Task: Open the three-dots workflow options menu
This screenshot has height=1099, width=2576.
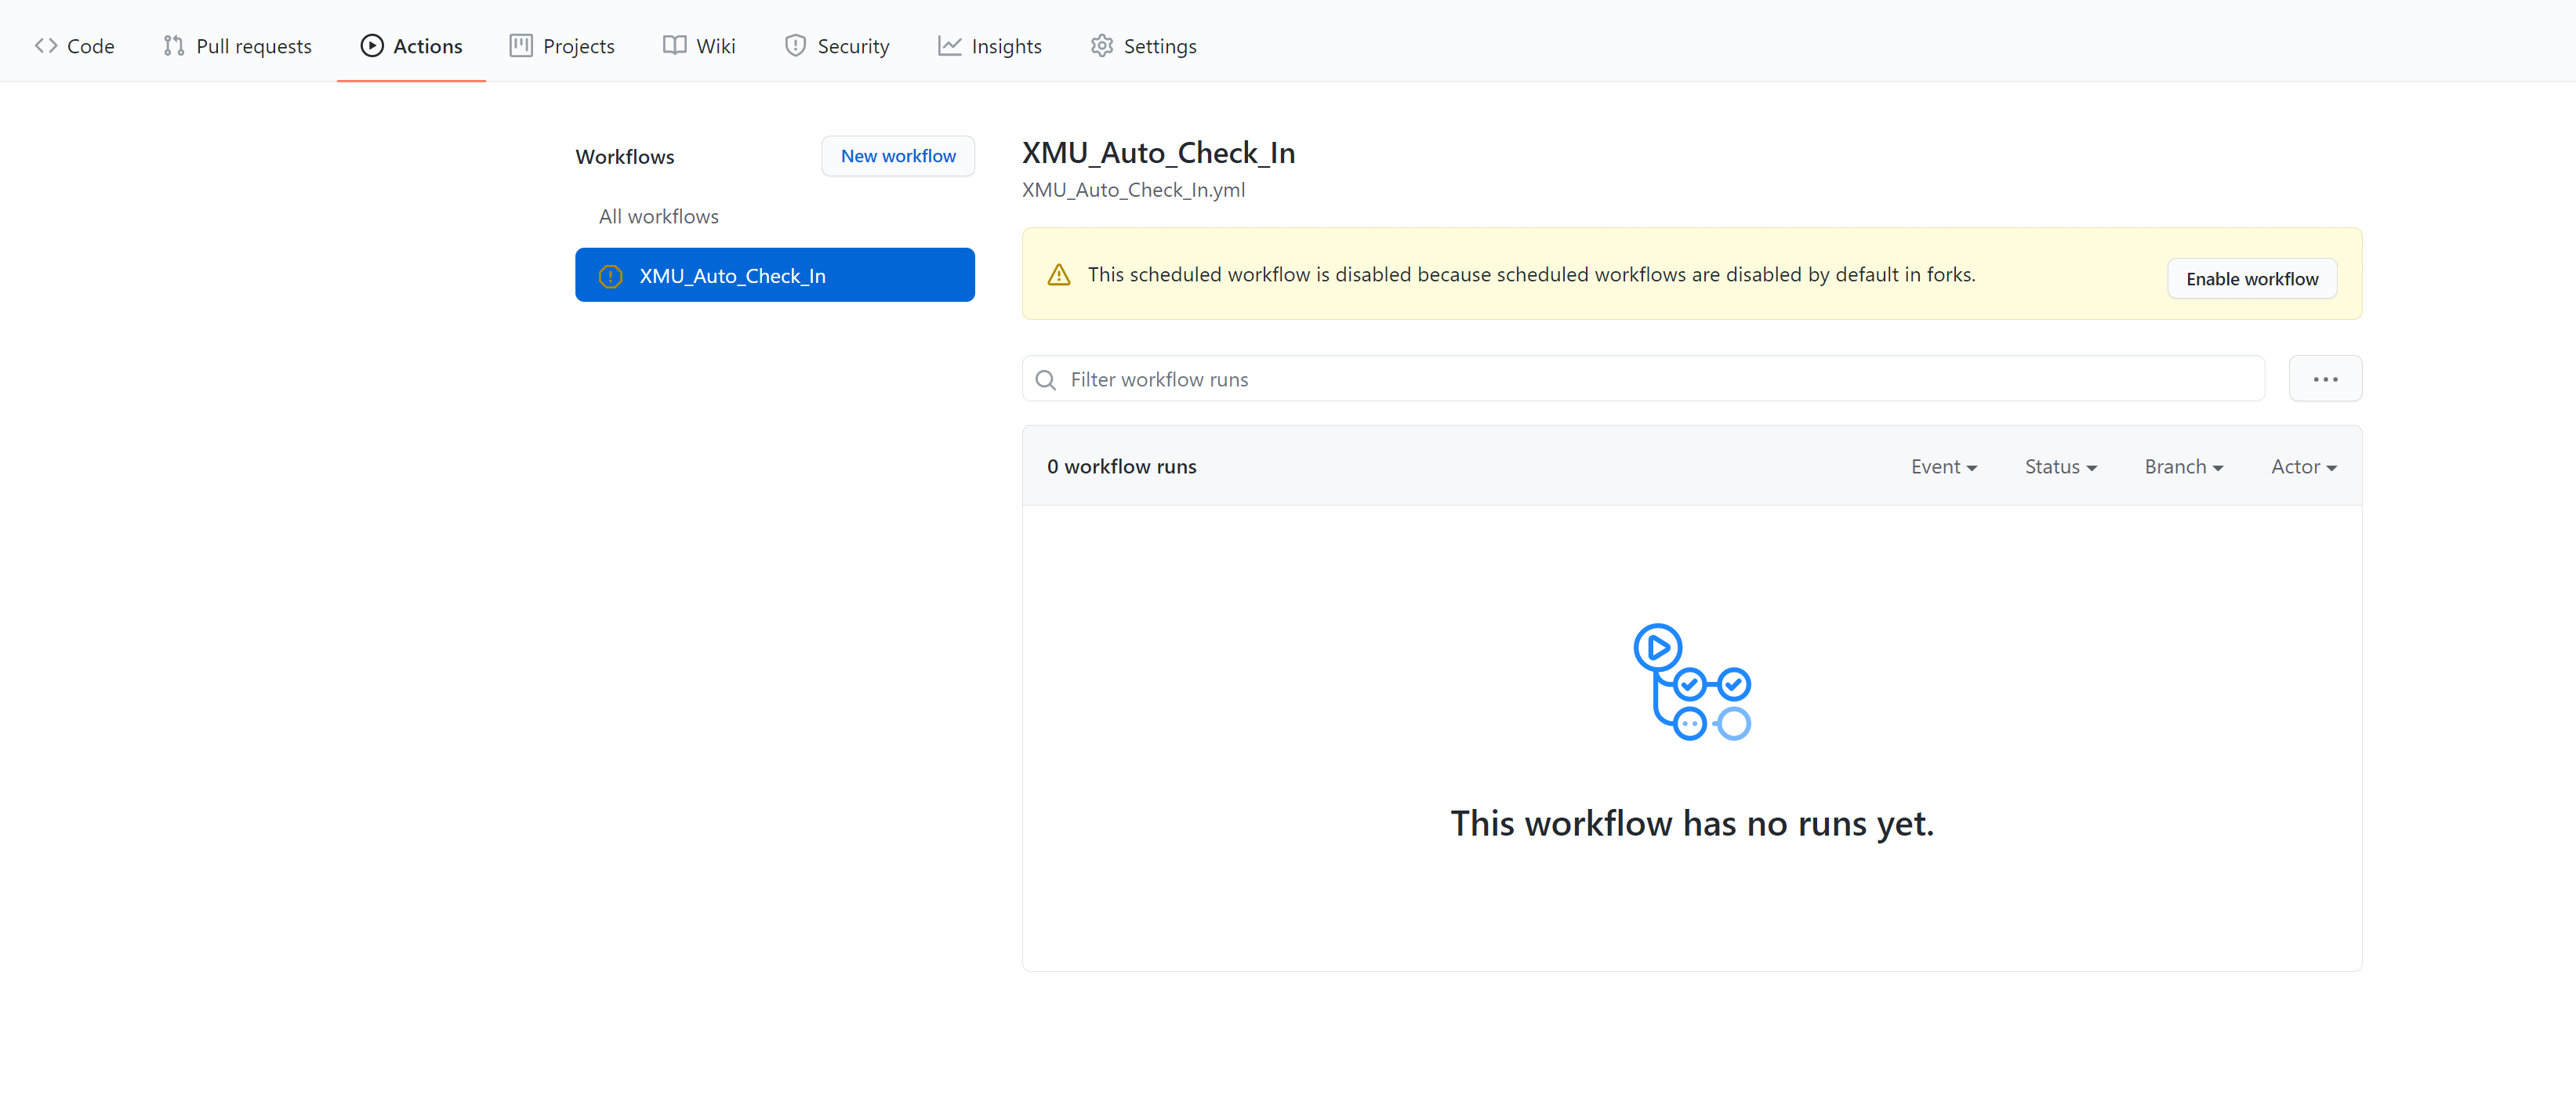Action: [x=2325, y=380]
